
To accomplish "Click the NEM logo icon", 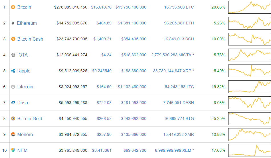I will tap(13, 150).
